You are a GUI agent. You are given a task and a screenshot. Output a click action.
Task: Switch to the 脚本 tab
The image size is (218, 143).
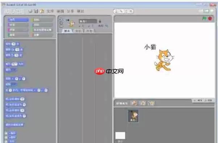[x=67, y=31]
